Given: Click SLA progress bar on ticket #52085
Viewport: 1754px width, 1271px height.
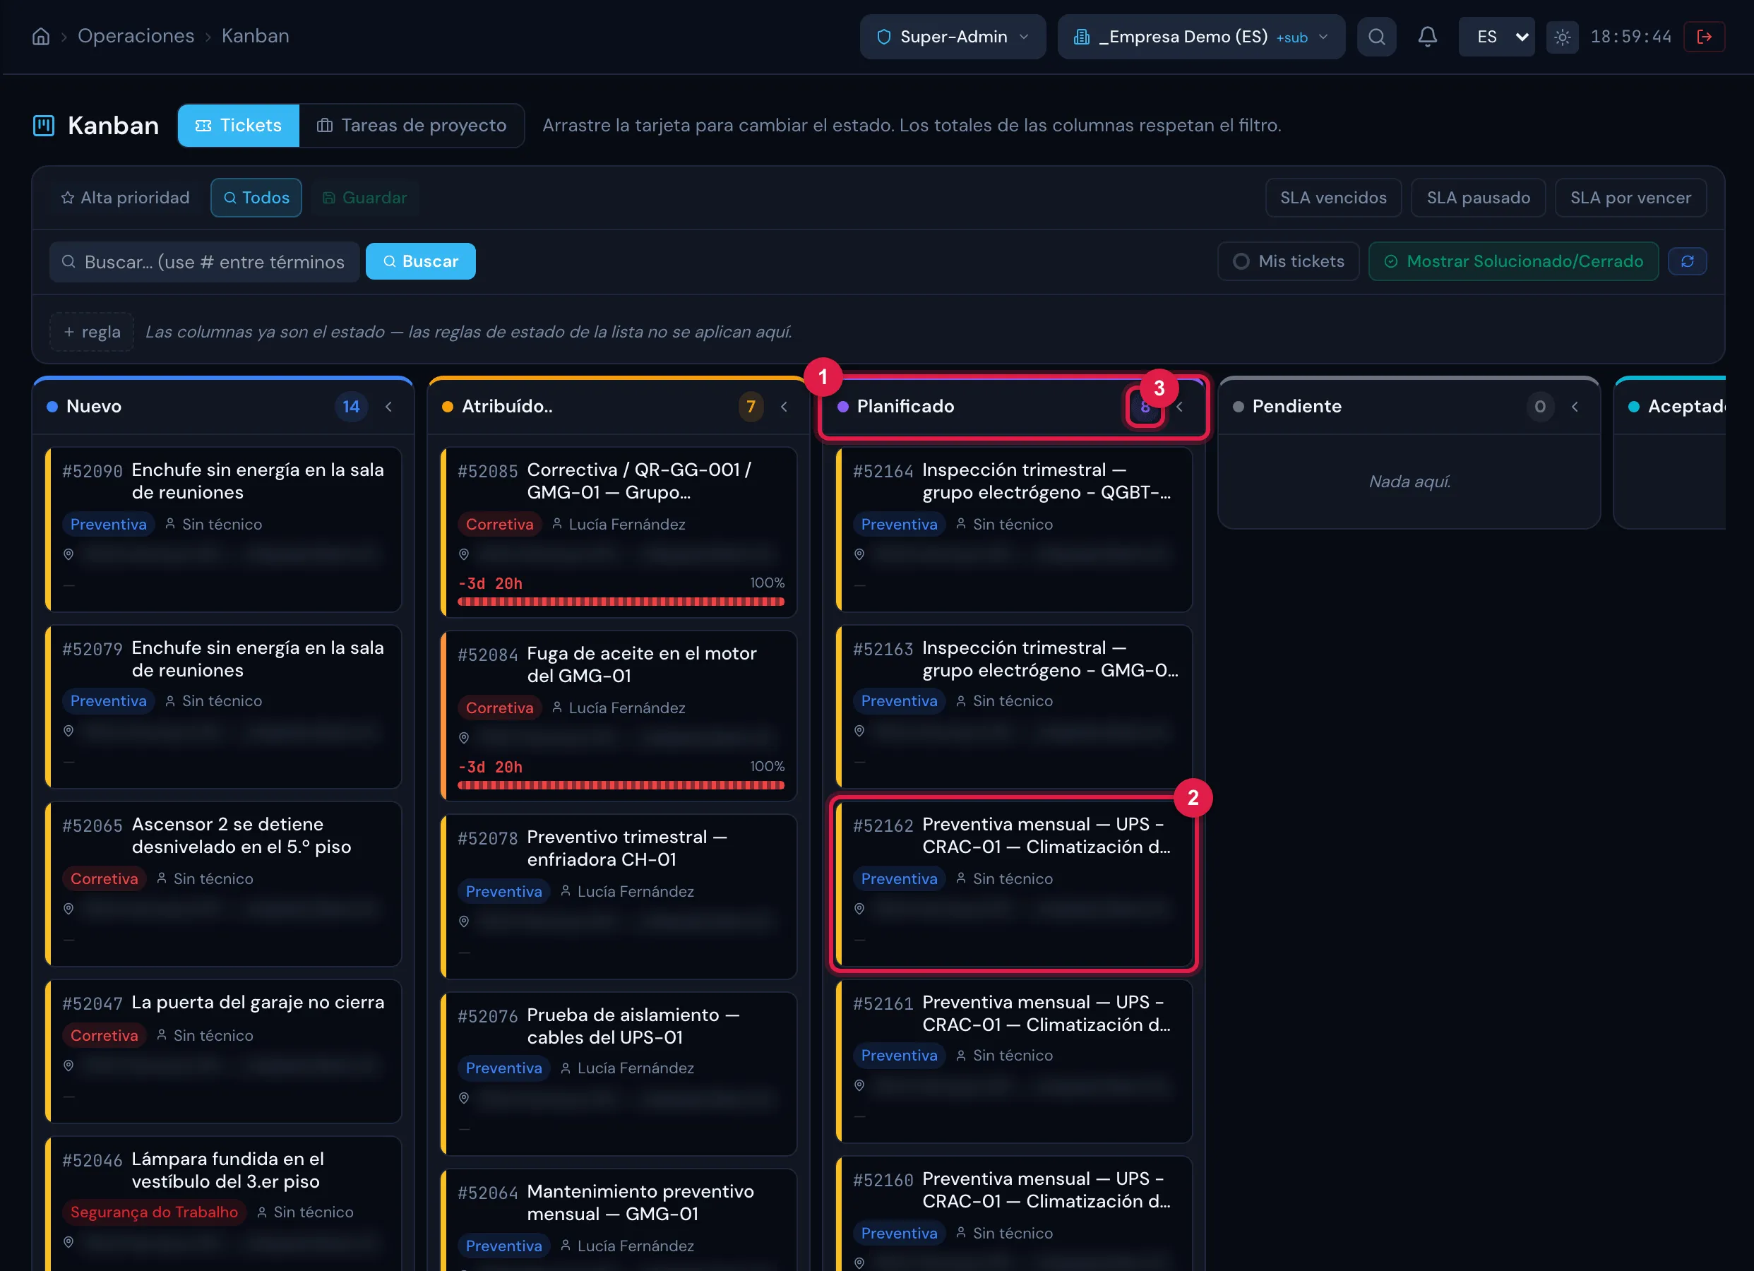Looking at the screenshot, I should coord(621,601).
